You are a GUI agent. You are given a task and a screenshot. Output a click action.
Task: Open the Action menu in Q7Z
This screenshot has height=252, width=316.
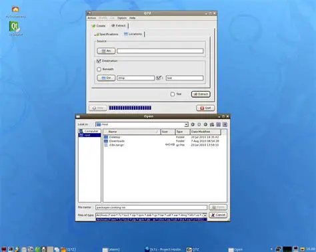coord(92,18)
